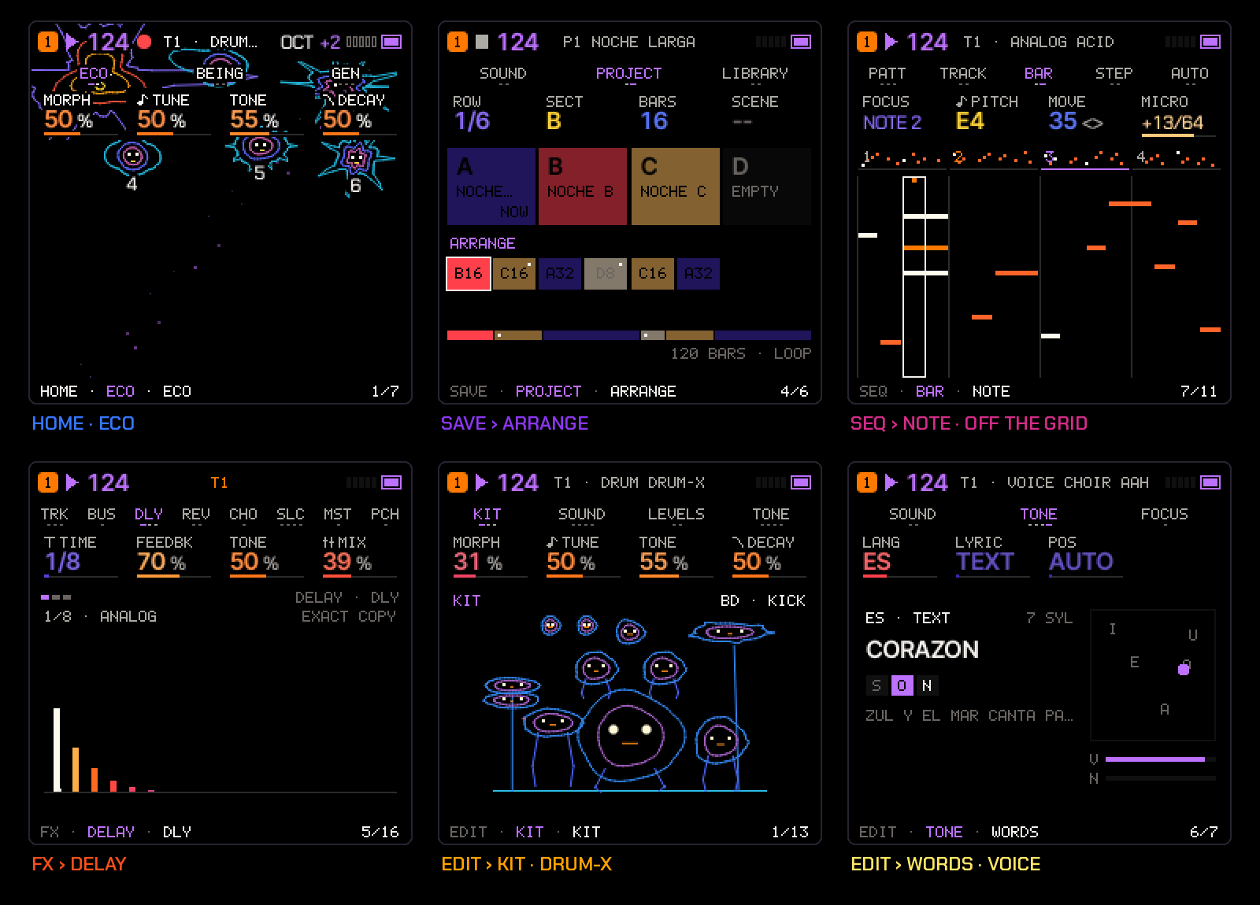The width and height of the screenshot is (1260, 905).
Task: Change the LYRIC TEXT value
Action: point(992,556)
